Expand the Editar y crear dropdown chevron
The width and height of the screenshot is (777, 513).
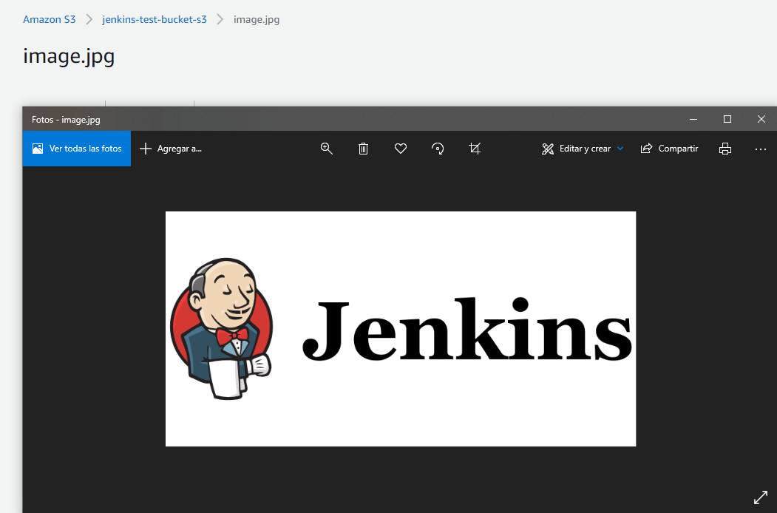(620, 148)
